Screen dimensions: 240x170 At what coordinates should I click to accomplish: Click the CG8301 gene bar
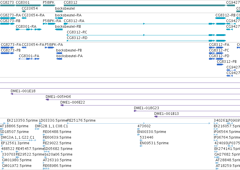pos(28,5)
